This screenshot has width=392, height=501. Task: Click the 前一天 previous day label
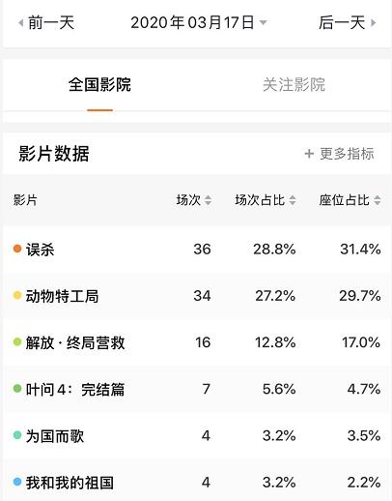[x=51, y=23]
